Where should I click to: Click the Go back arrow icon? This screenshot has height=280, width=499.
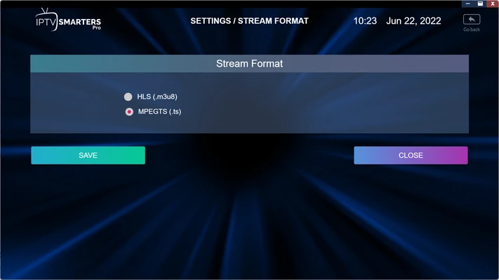472,20
